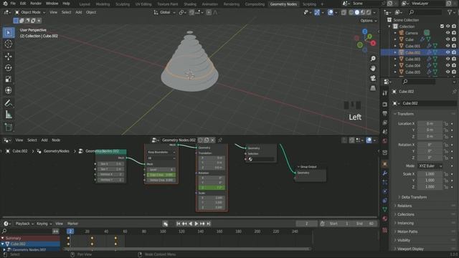Toggle camera view icon in viewport
The width and height of the screenshot is (459, 258).
coord(373,78)
